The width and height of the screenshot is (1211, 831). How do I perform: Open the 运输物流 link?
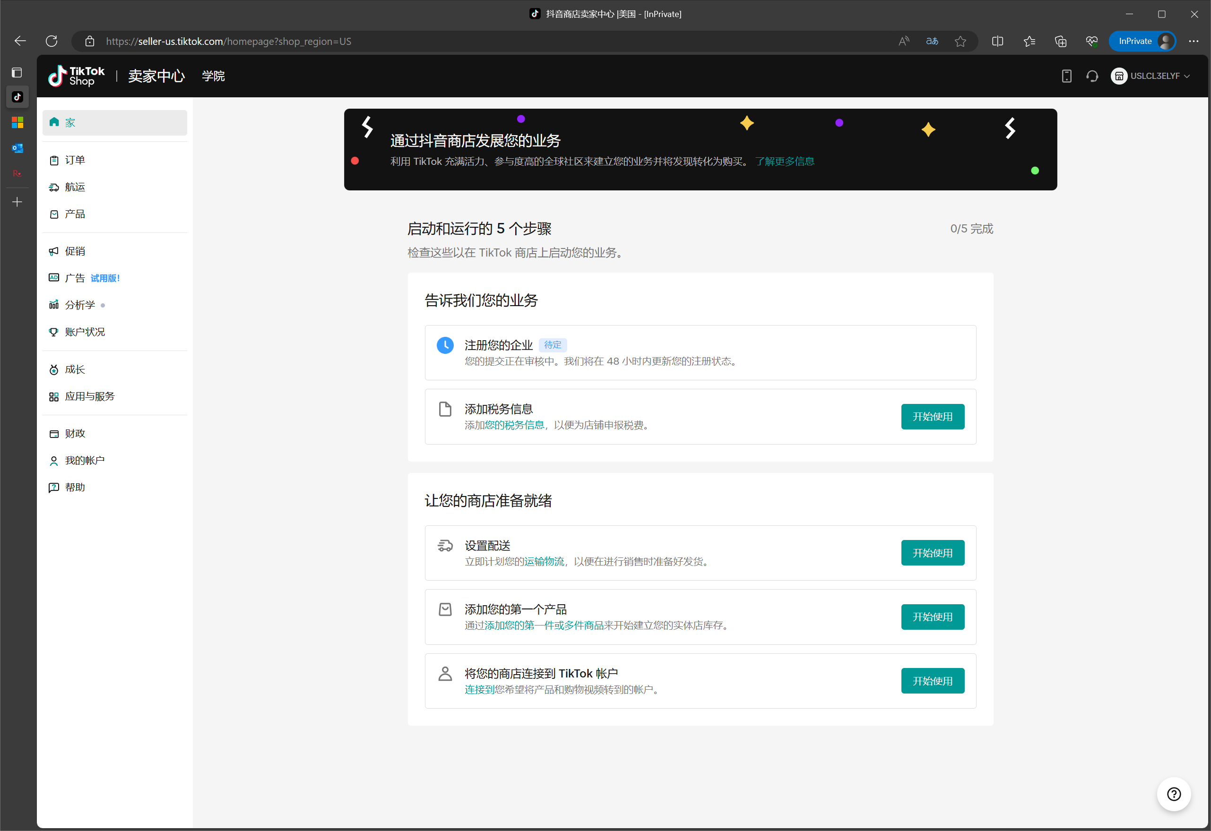[544, 562]
